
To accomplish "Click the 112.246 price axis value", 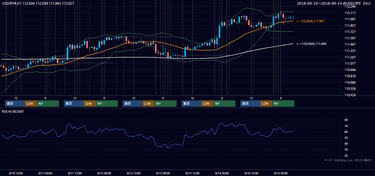I will click(x=350, y=6).
